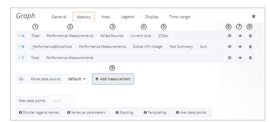The height and width of the screenshot is (122, 270).
Task: Close the Graph editor with the X
Action: click(x=253, y=16)
